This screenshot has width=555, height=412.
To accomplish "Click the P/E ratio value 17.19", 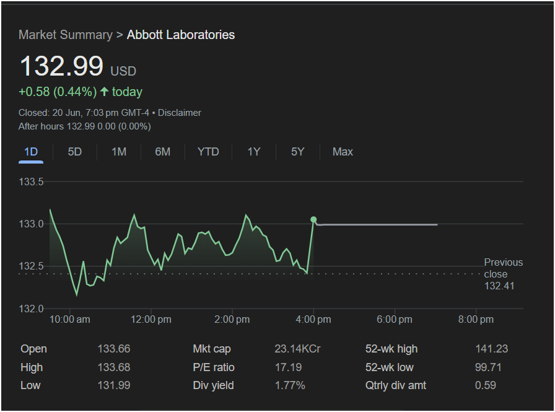I will click(288, 367).
